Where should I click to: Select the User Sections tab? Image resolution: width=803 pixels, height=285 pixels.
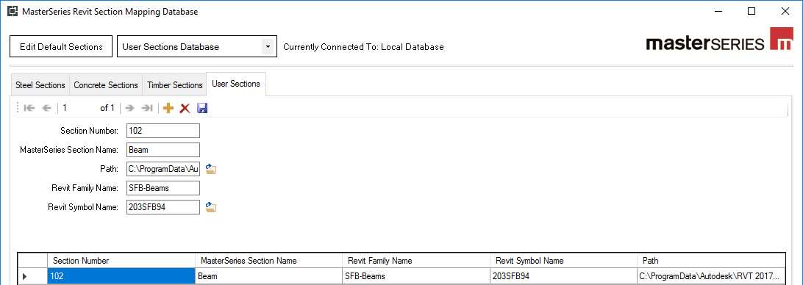pyautogui.click(x=236, y=84)
